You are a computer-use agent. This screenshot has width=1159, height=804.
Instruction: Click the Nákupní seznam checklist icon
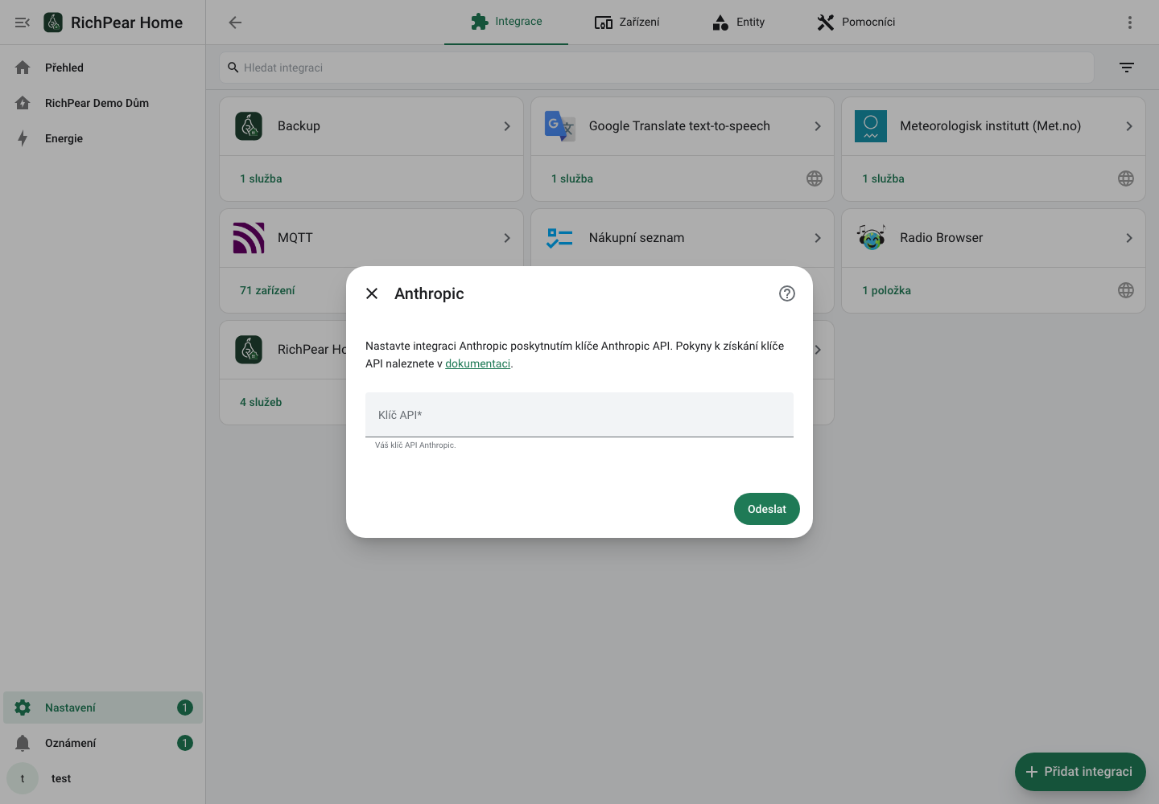559,238
